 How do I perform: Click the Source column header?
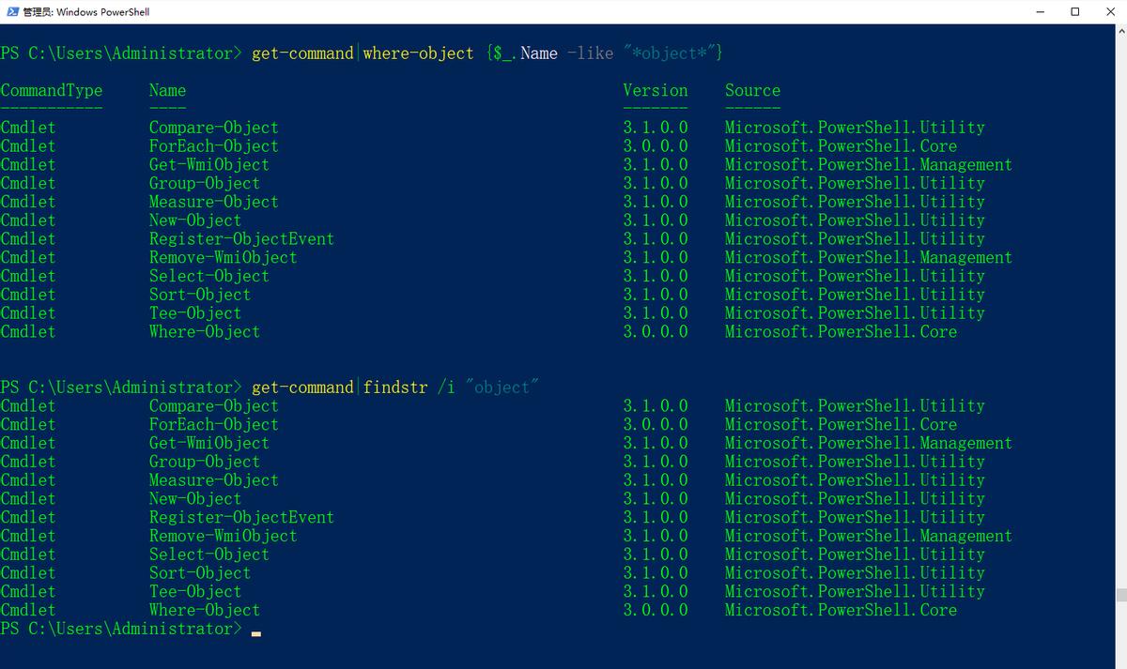pos(752,91)
